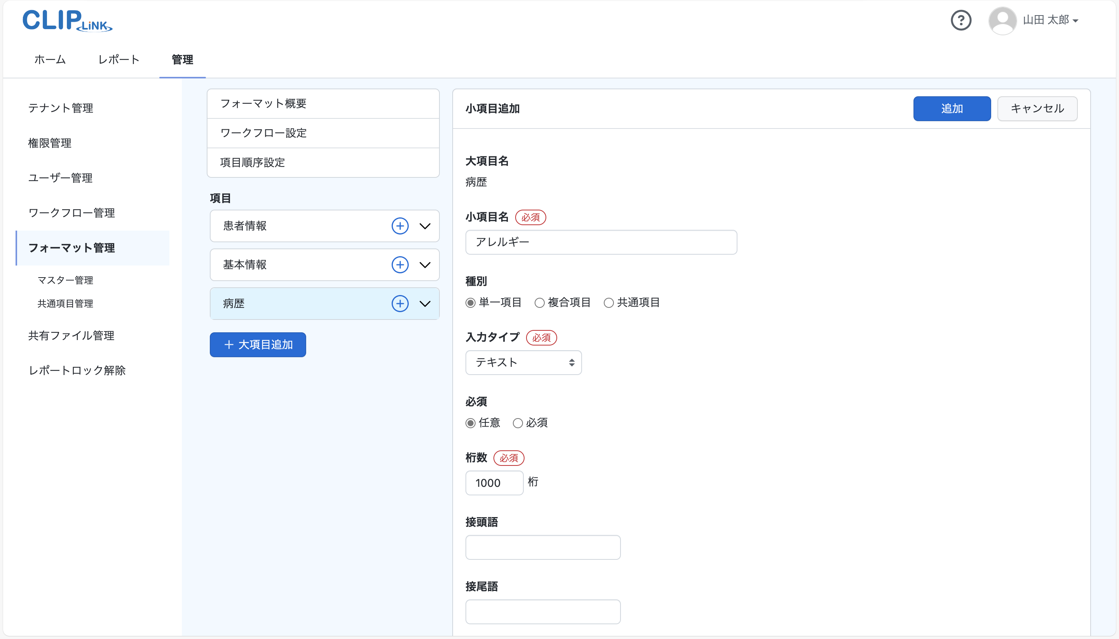Open the 入力タイプ dropdown
The width and height of the screenshot is (1119, 639).
523,363
